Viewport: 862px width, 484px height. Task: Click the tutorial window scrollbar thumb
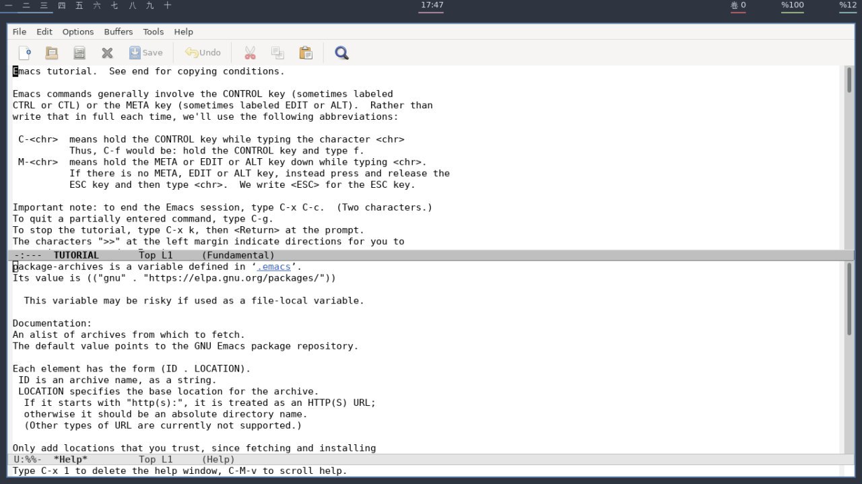(x=849, y=79)
